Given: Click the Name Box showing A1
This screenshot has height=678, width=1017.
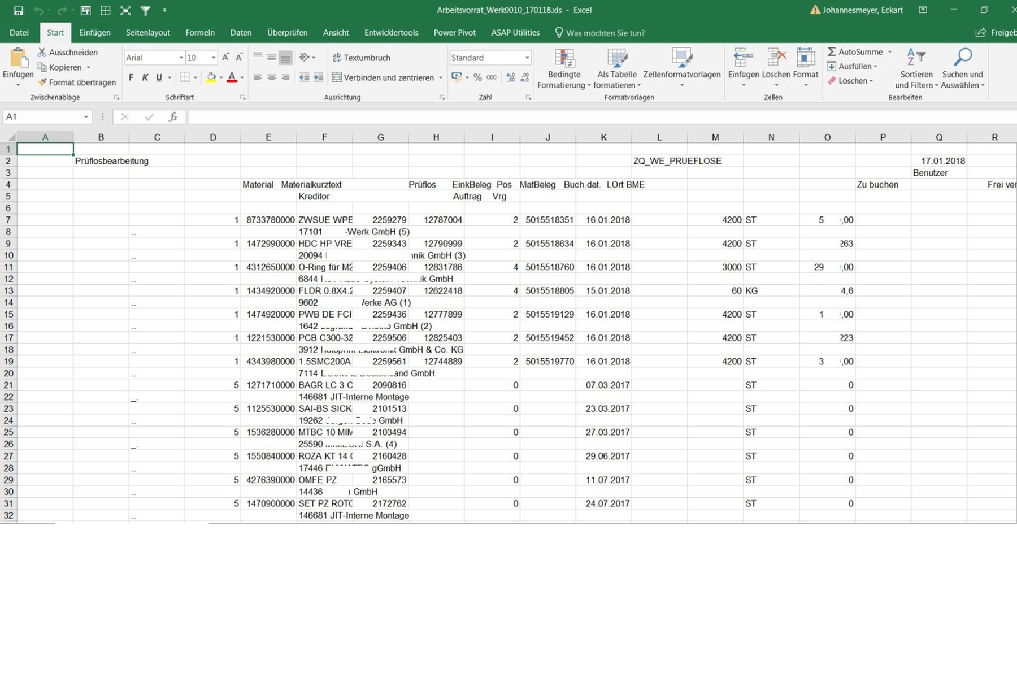Looking at the screenshot, I should click(46, 117).
